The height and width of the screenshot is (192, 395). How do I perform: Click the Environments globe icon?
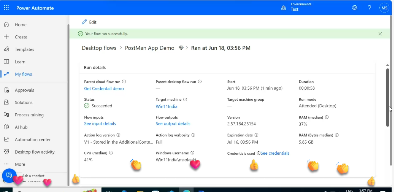[x=284, y=8]
